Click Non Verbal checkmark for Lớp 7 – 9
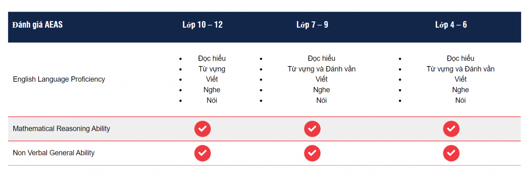 pos(312,153)
